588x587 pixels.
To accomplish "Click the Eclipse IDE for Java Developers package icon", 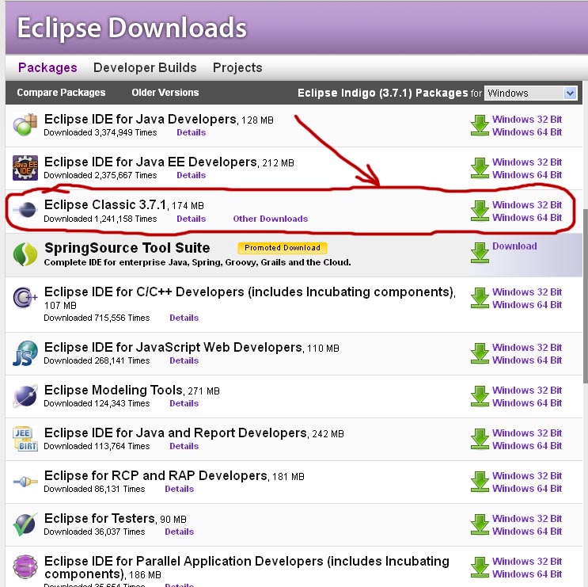I will (x=25, y=125).
